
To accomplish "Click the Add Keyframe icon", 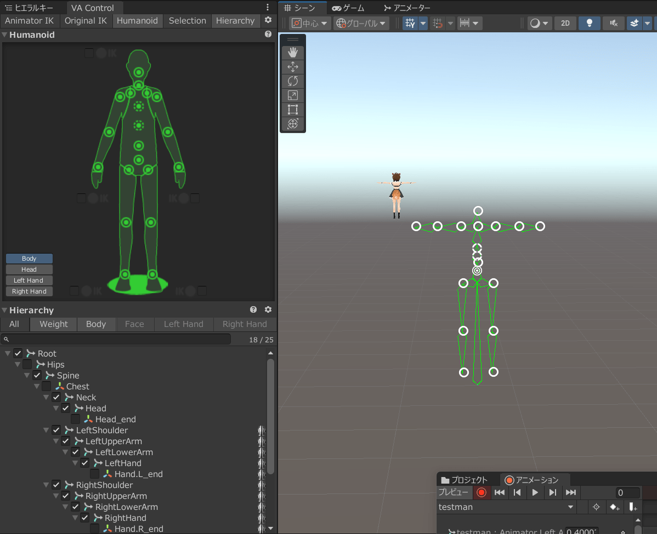I will click(615, 507).
